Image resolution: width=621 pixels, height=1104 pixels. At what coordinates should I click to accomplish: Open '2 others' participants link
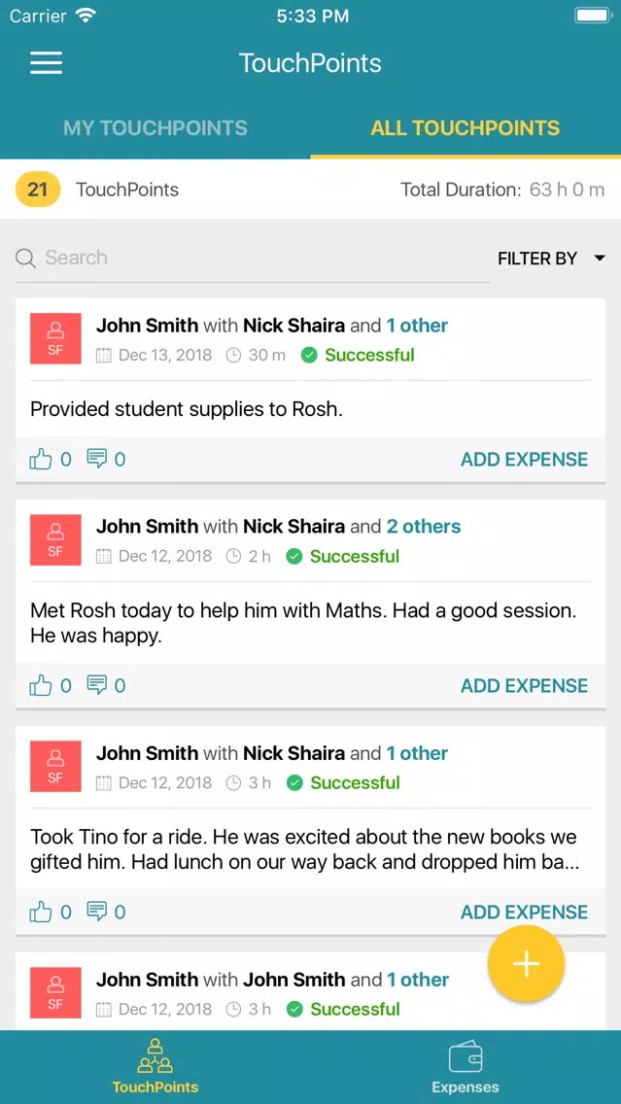[424, 526]
